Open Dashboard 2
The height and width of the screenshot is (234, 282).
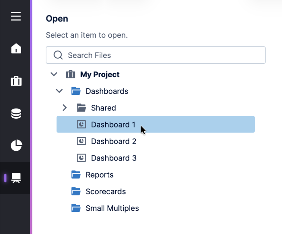(113, 141)
